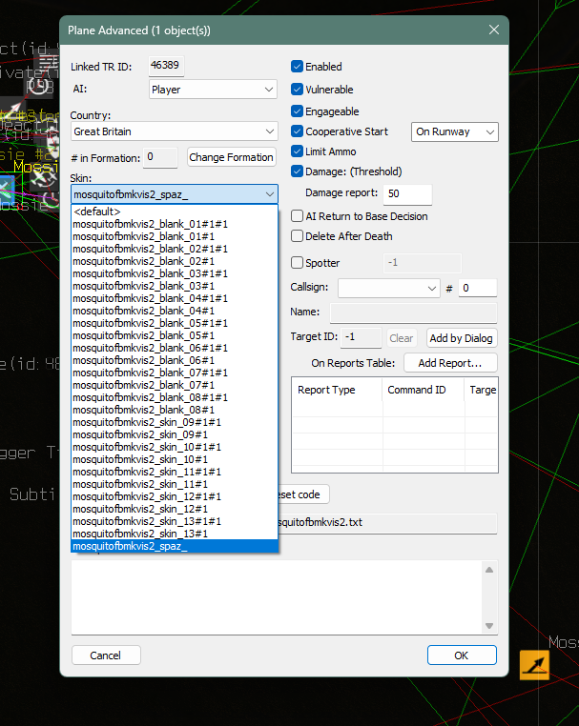The width and height of the screenshot is (579, 726).
Task: Click Add by Dialog button
Action: pyautogui.click(x=462, y=338)
